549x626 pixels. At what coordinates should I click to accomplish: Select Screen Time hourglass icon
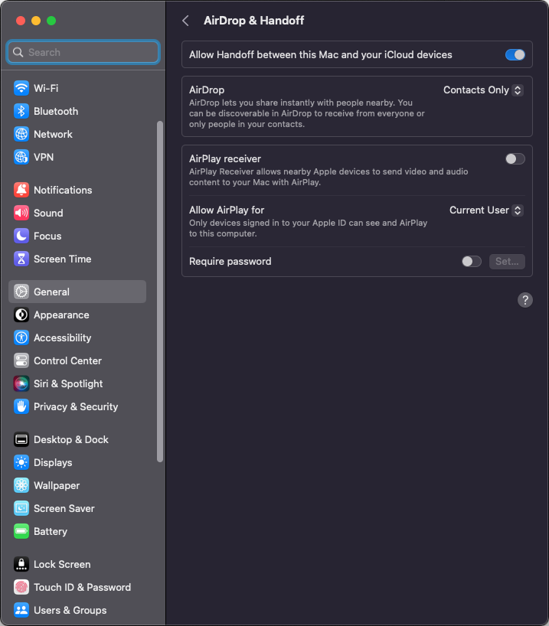21,259
